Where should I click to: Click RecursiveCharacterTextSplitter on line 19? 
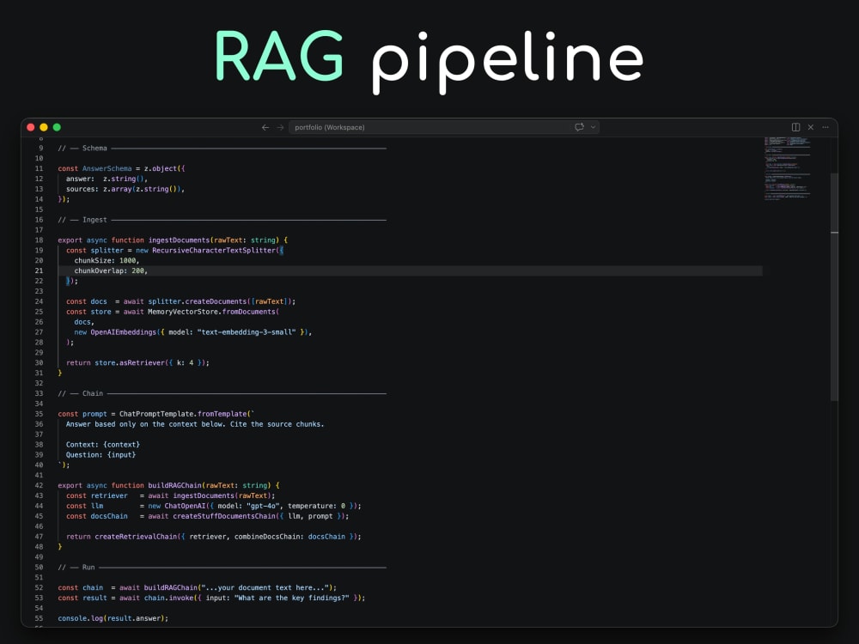[x=214, y=250]
